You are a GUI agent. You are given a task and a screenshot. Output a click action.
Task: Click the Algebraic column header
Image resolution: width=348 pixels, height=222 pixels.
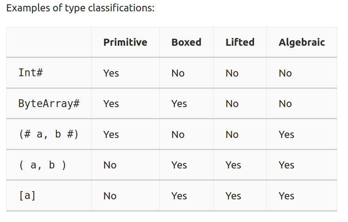301,43
